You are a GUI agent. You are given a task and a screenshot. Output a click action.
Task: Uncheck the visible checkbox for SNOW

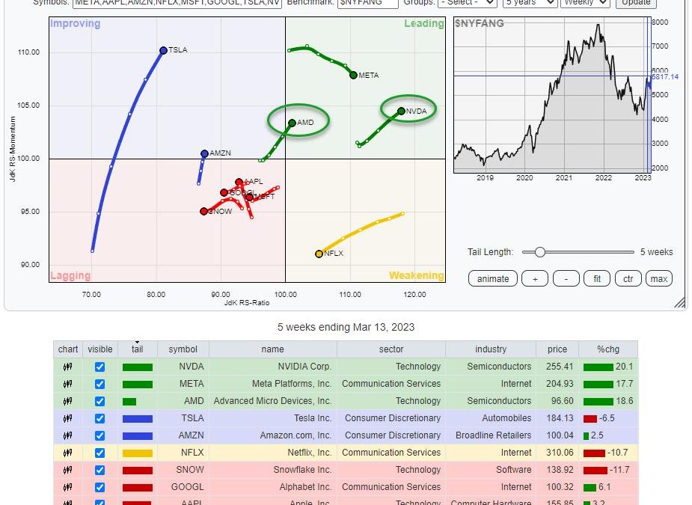[99, 470]
